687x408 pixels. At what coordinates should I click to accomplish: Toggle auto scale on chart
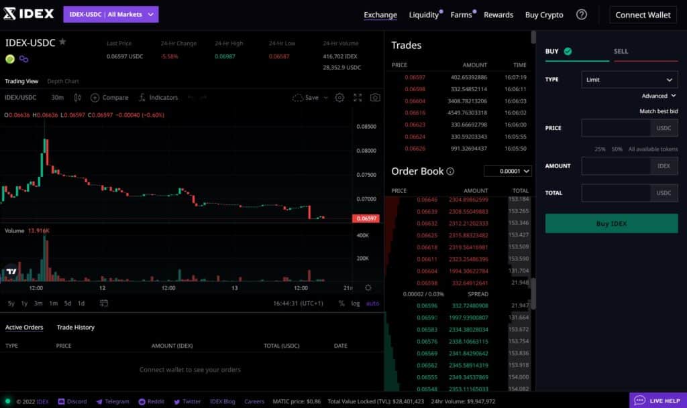pyautogui.click(x=372, y=303)
